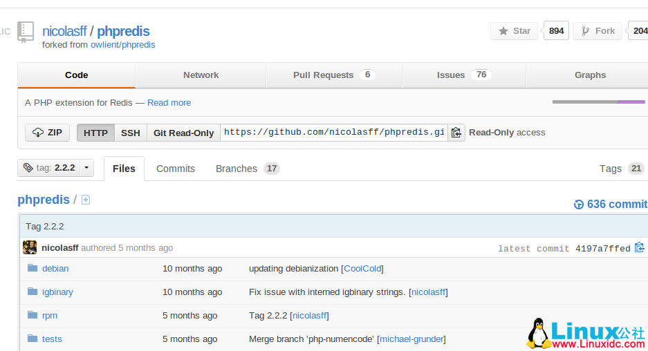
Task: Go to the Issues tab
Action: [x=463, y=75]
